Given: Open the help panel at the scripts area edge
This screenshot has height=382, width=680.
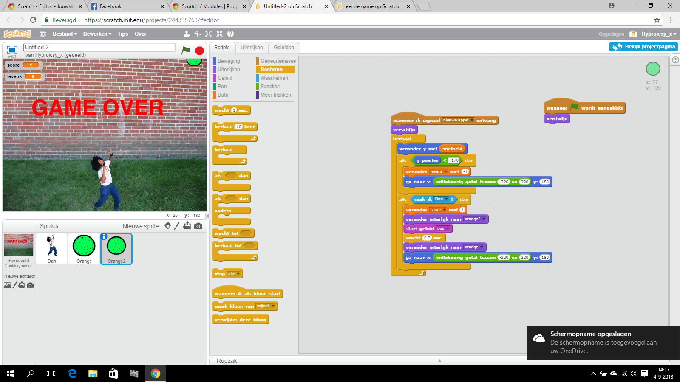Looking at the screenshot, I should (x=675, y=60).
